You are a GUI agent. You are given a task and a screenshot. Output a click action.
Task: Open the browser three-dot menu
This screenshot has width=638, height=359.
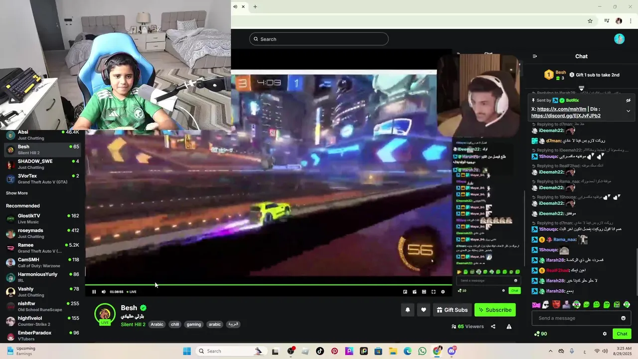[x=631, y=21]
